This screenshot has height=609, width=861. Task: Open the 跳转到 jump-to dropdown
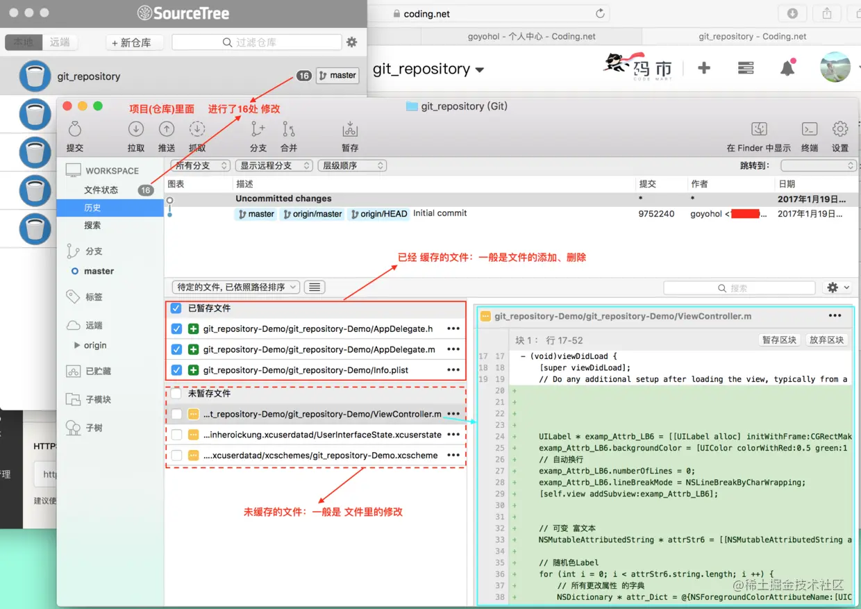tap(819, 165)
